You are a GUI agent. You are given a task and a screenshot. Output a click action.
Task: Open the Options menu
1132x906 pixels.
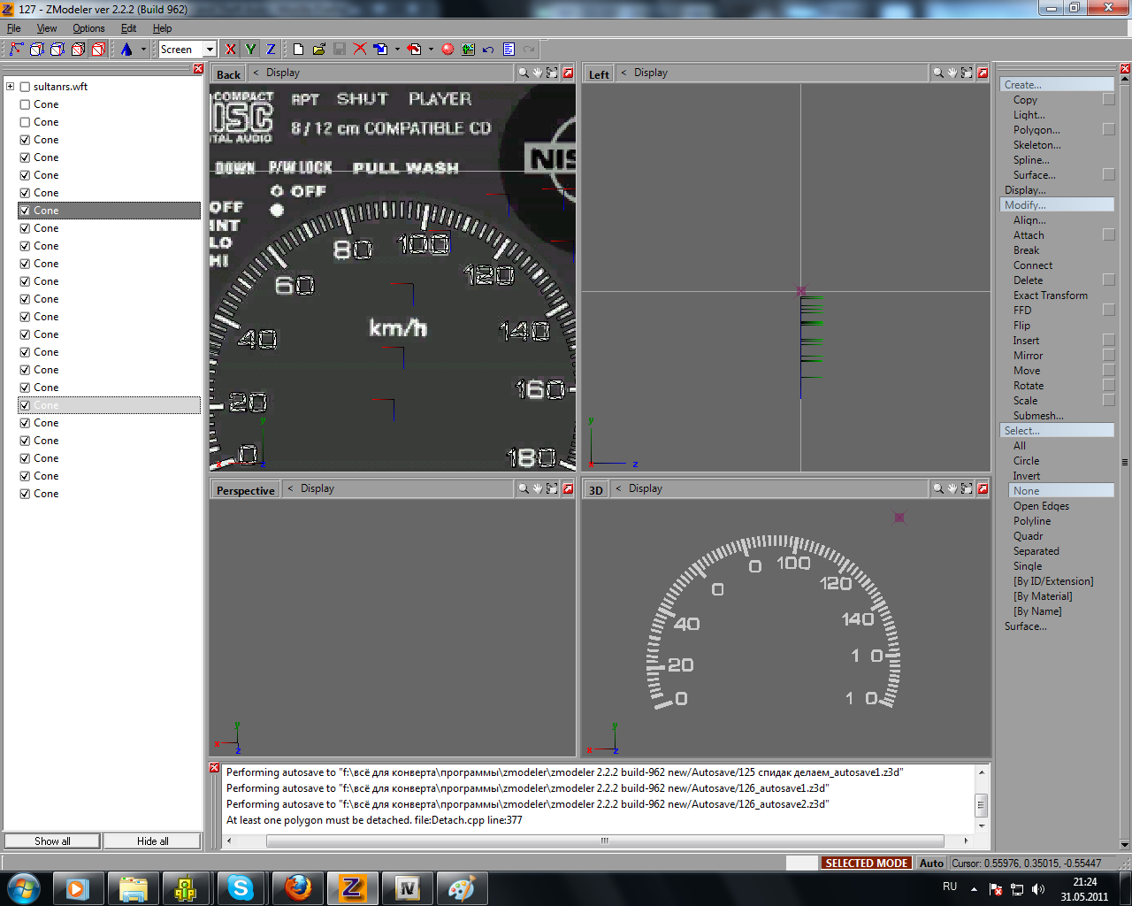88,28
